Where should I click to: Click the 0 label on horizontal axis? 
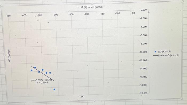coord(149,12)
